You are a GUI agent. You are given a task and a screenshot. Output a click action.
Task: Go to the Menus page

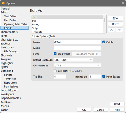tap(5, 106)
